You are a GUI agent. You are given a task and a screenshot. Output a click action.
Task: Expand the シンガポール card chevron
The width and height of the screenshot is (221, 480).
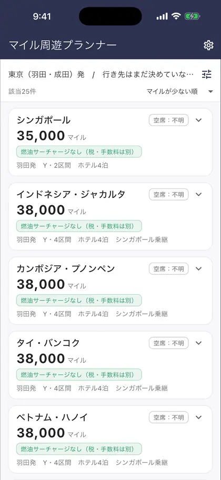coord(199,120)
